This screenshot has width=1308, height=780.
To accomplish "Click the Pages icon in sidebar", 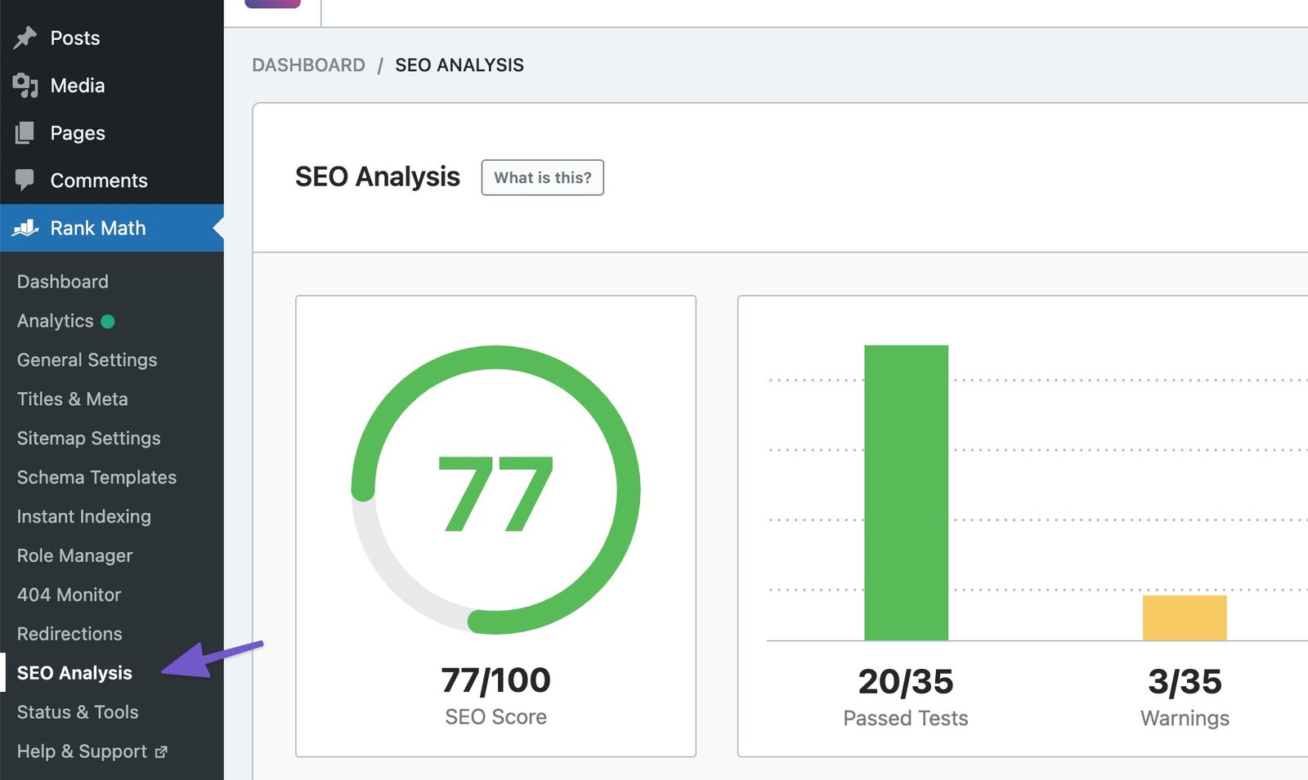I will pyautogui.click(x=25, y=132).
